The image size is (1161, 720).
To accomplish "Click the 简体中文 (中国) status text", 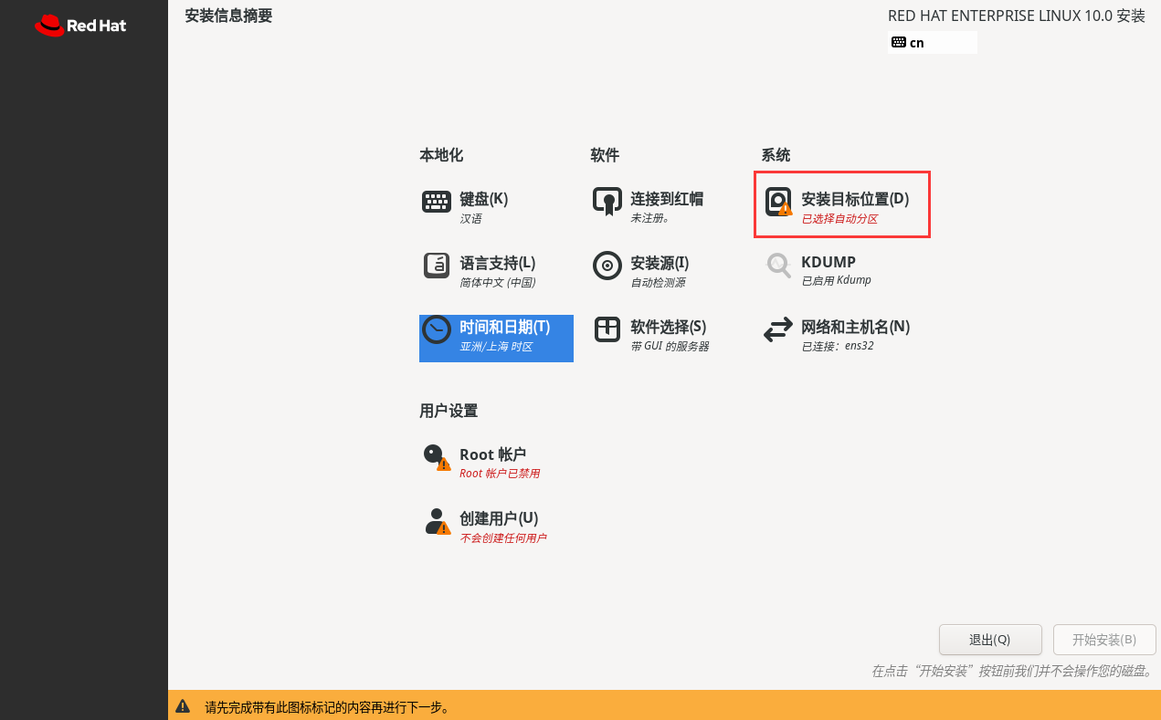I will click(x=497, y=283).
